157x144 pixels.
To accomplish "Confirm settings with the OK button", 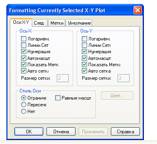I will pyautogui.click(x=29, y=131).
